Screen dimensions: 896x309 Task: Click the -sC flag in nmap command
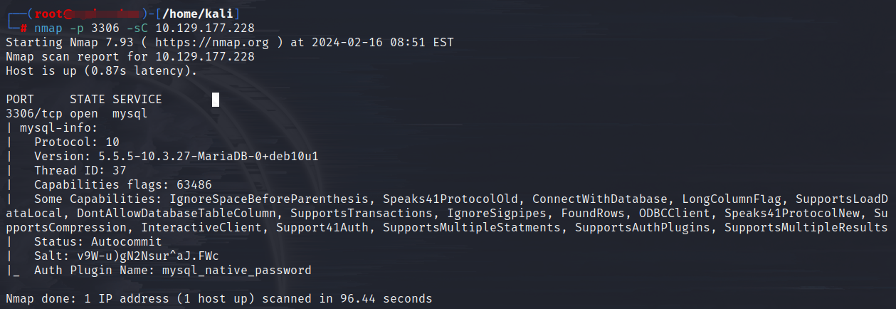click(x=137, y=28)
